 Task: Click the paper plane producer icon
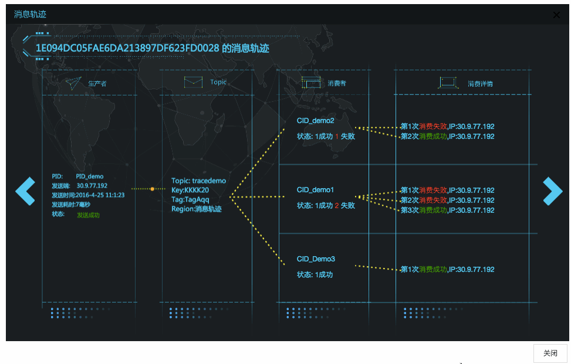(x=73, y=83)
